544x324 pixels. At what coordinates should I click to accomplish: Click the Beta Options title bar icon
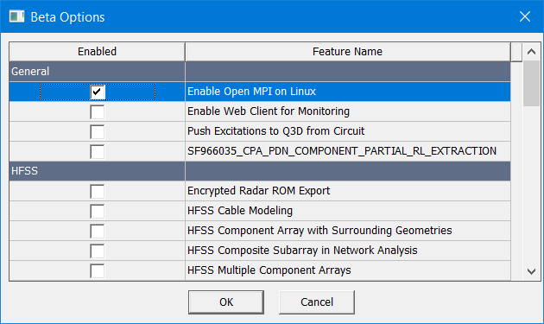[x=16, y=16]
